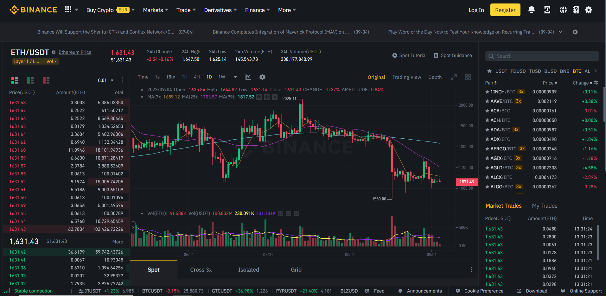Image resolution: width=606 pixels, height=296 pixels.
Task: Open Ethereum Price link
Action: (x=75, y=52)
